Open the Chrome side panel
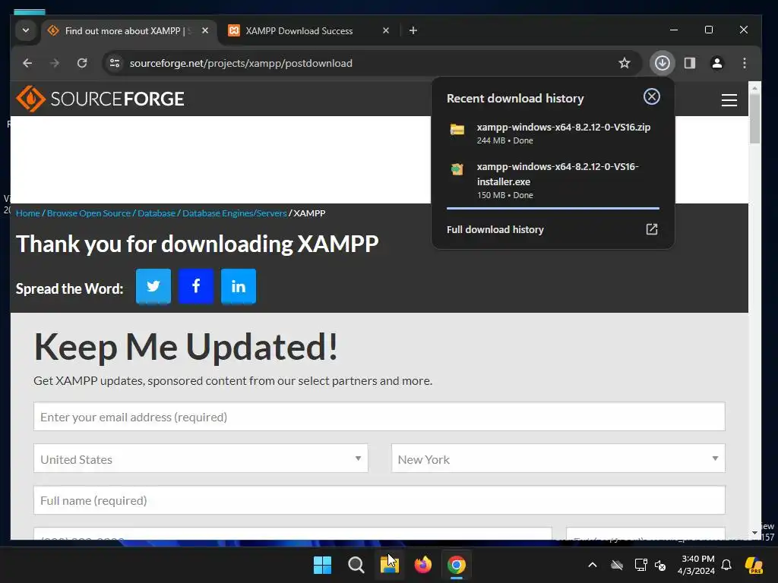Screen dimensions: 778x583 [690, 63]
